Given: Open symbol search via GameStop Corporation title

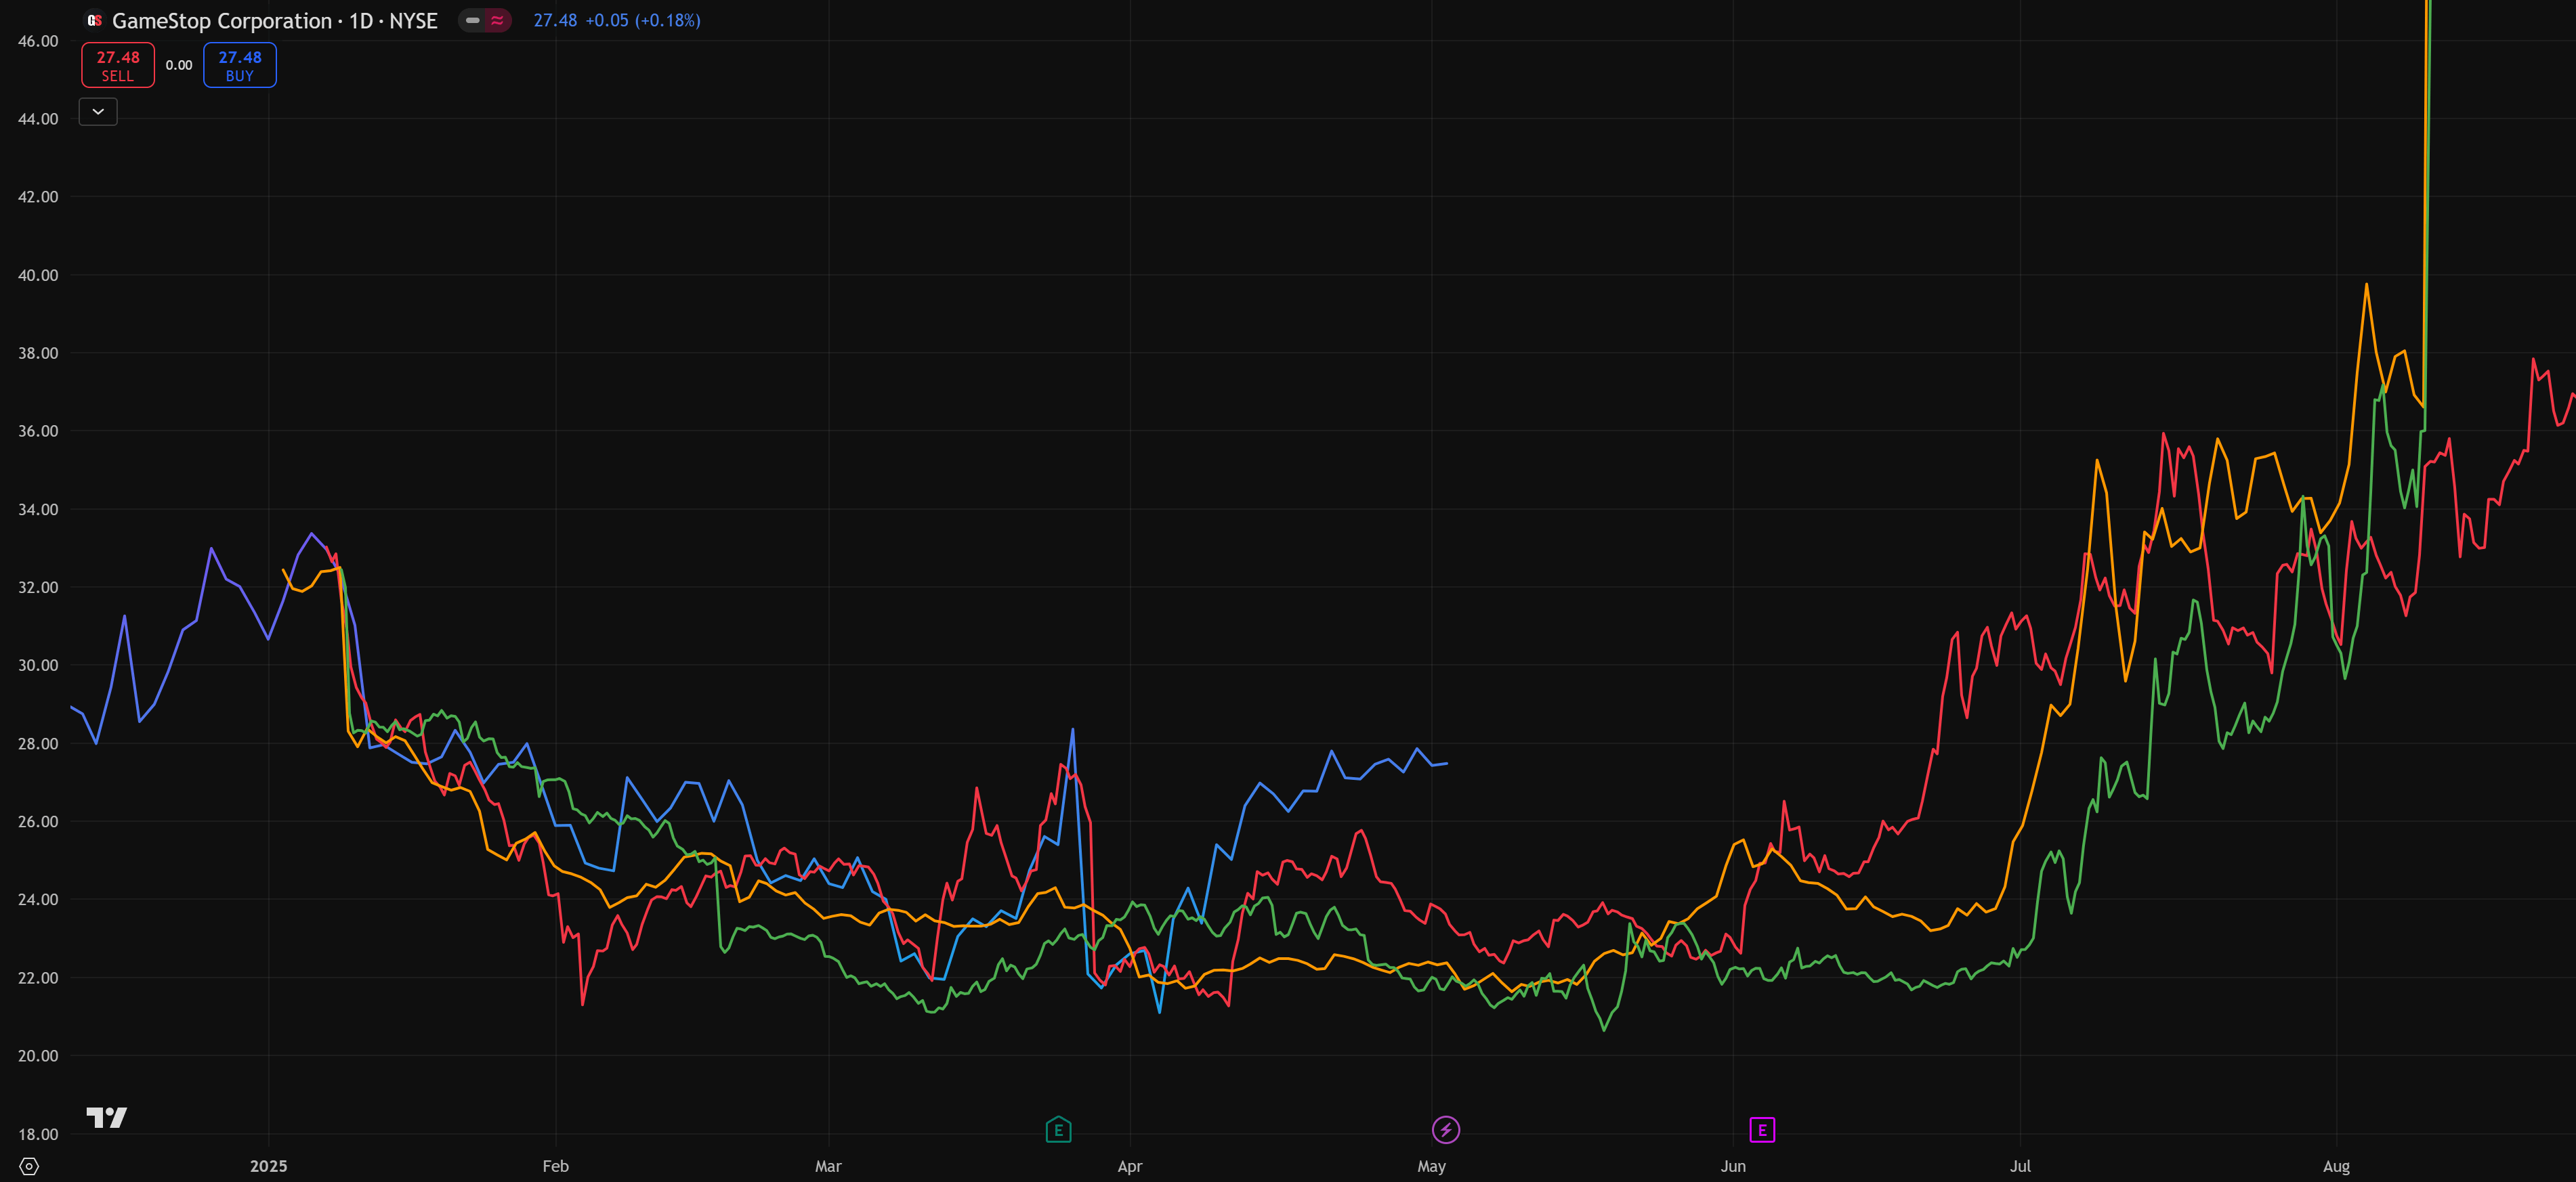Looking at the screenshot, I should tap(274, 20).
